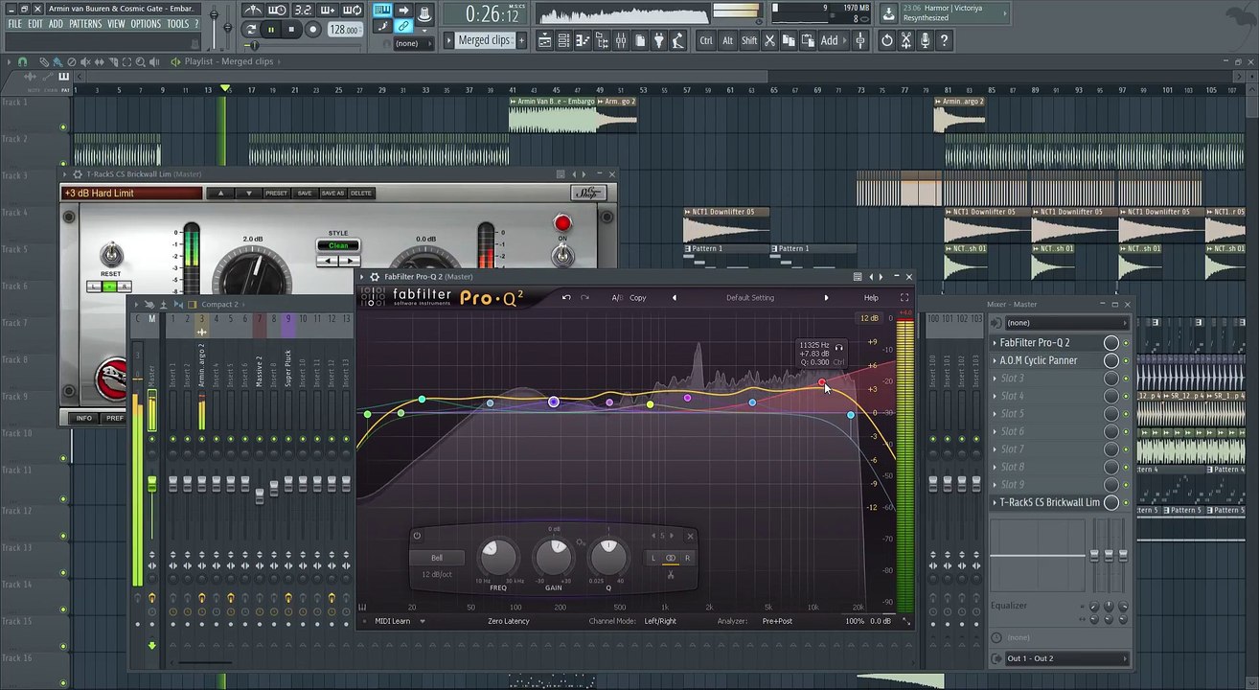Select the playlist zoom tool icon

[x=140, y=62]
